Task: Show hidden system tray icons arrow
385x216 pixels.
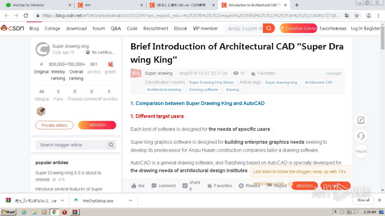Action: pos(335,212)
